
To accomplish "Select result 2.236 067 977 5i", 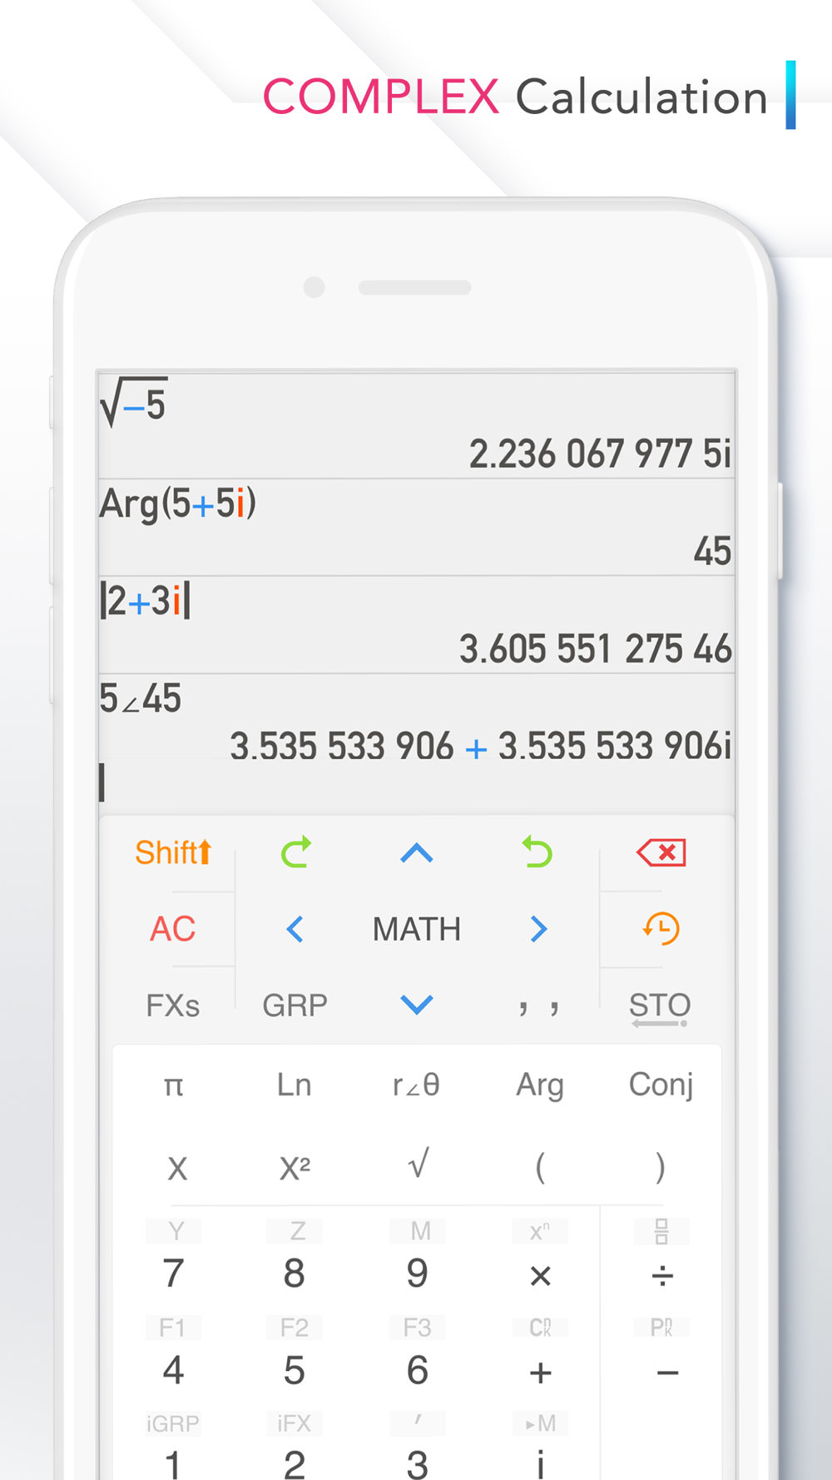I will click(600, 454).
